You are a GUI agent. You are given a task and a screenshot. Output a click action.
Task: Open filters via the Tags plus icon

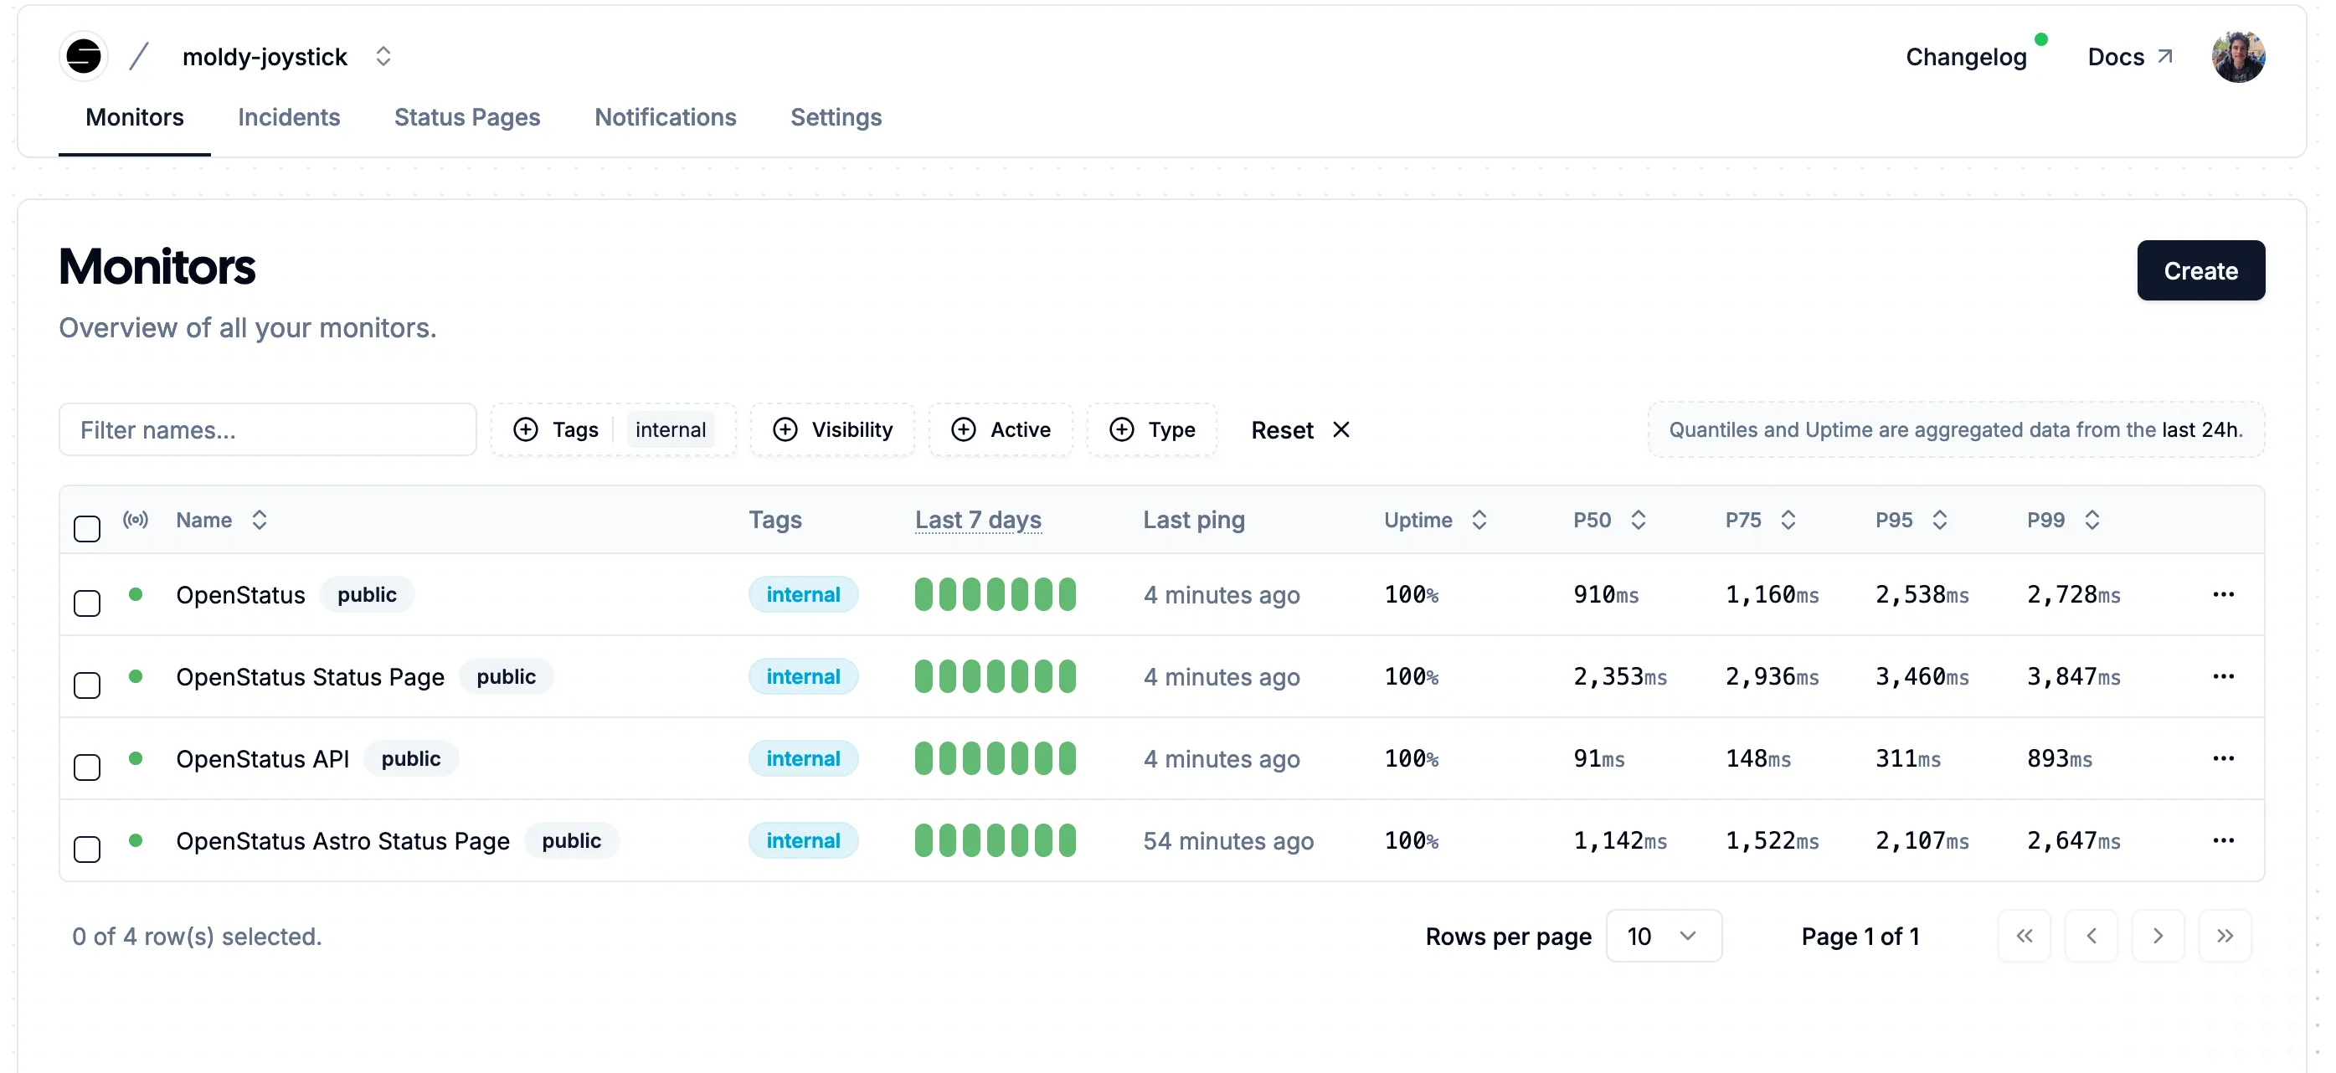(526, 429)
